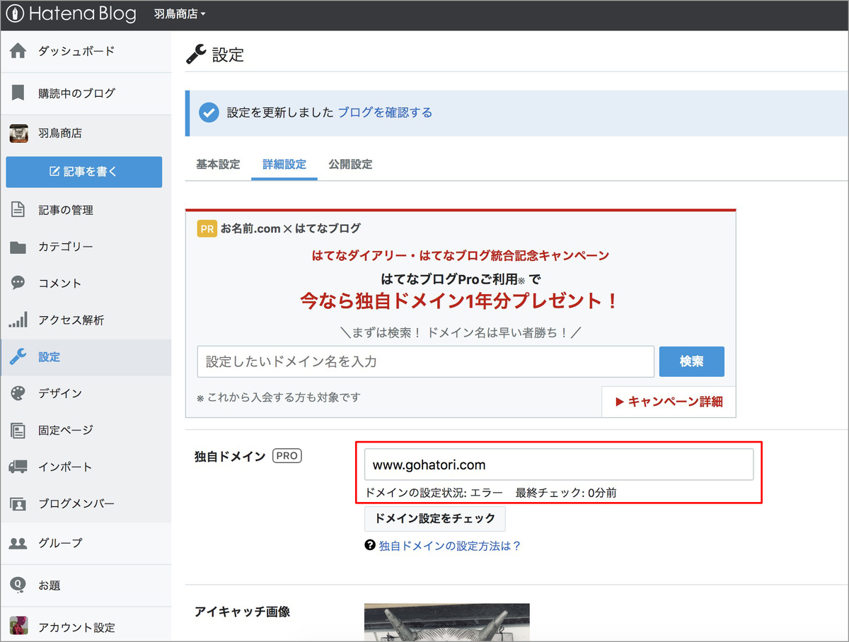Click the 今なら独自ドメイン1年分プレゼント！ headline

pos(460,301)
